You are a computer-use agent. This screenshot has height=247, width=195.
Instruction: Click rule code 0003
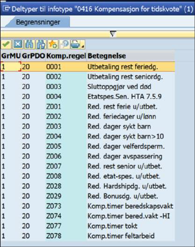click(54, 86)
